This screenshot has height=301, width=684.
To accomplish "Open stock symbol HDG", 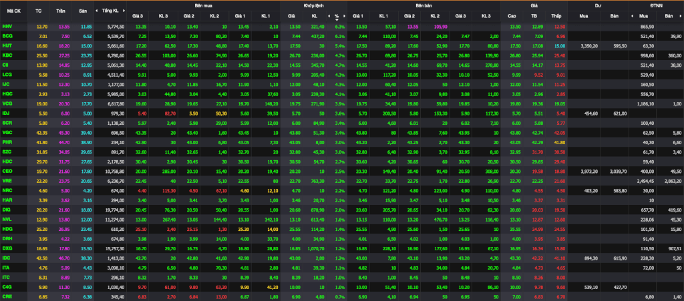I will coord(7,230).
